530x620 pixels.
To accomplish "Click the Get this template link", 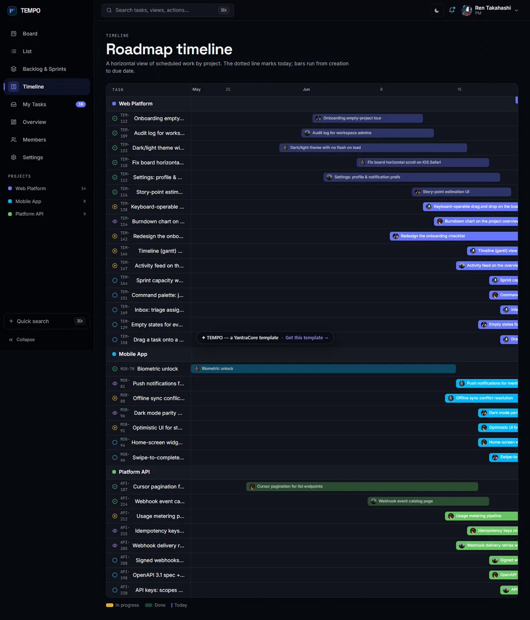I will [x=307, y=338].
